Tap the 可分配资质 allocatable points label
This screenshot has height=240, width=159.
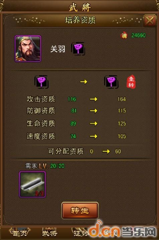click(66, 151)
